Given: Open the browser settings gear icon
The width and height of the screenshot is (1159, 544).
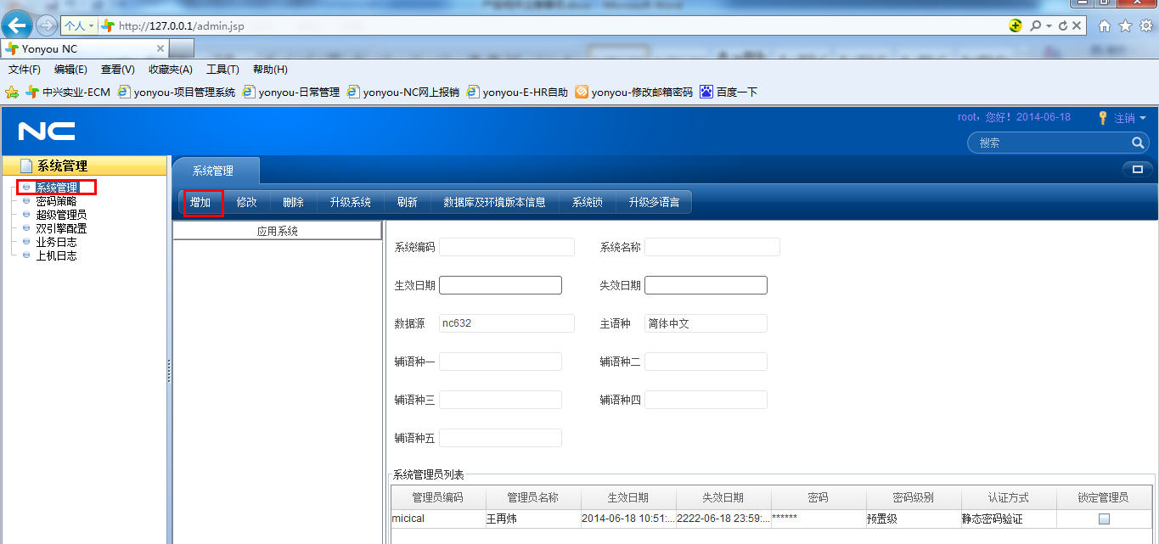Looking at the screenshot, I should point(1145,26).
